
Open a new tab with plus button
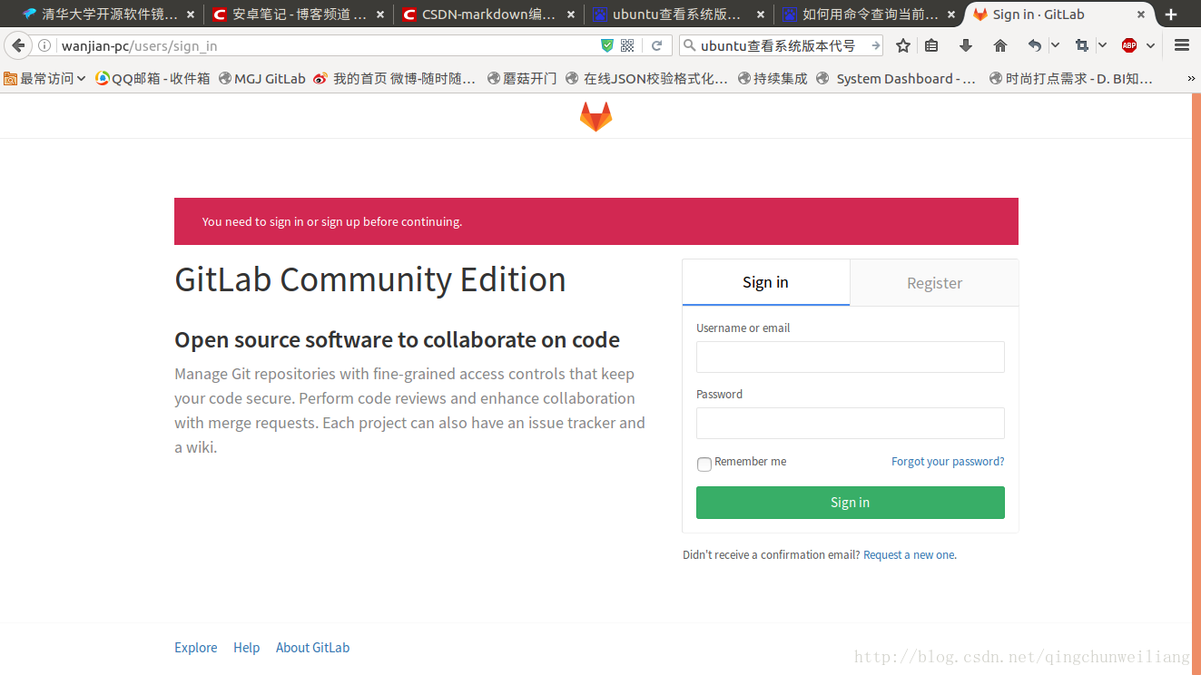point(1171,15)
